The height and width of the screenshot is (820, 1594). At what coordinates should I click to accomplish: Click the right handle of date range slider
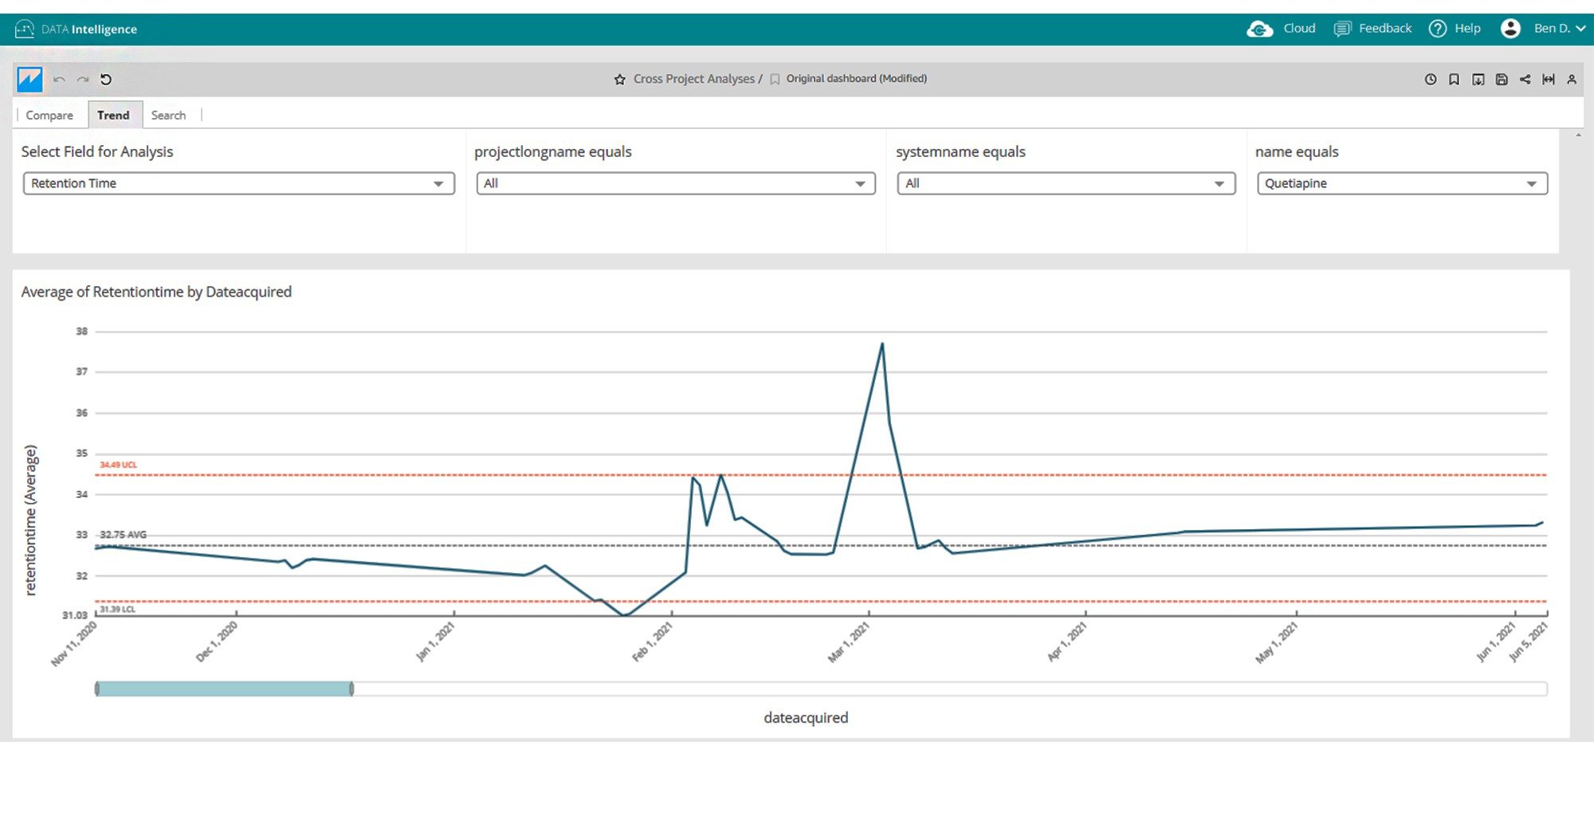tap(351, 689)
